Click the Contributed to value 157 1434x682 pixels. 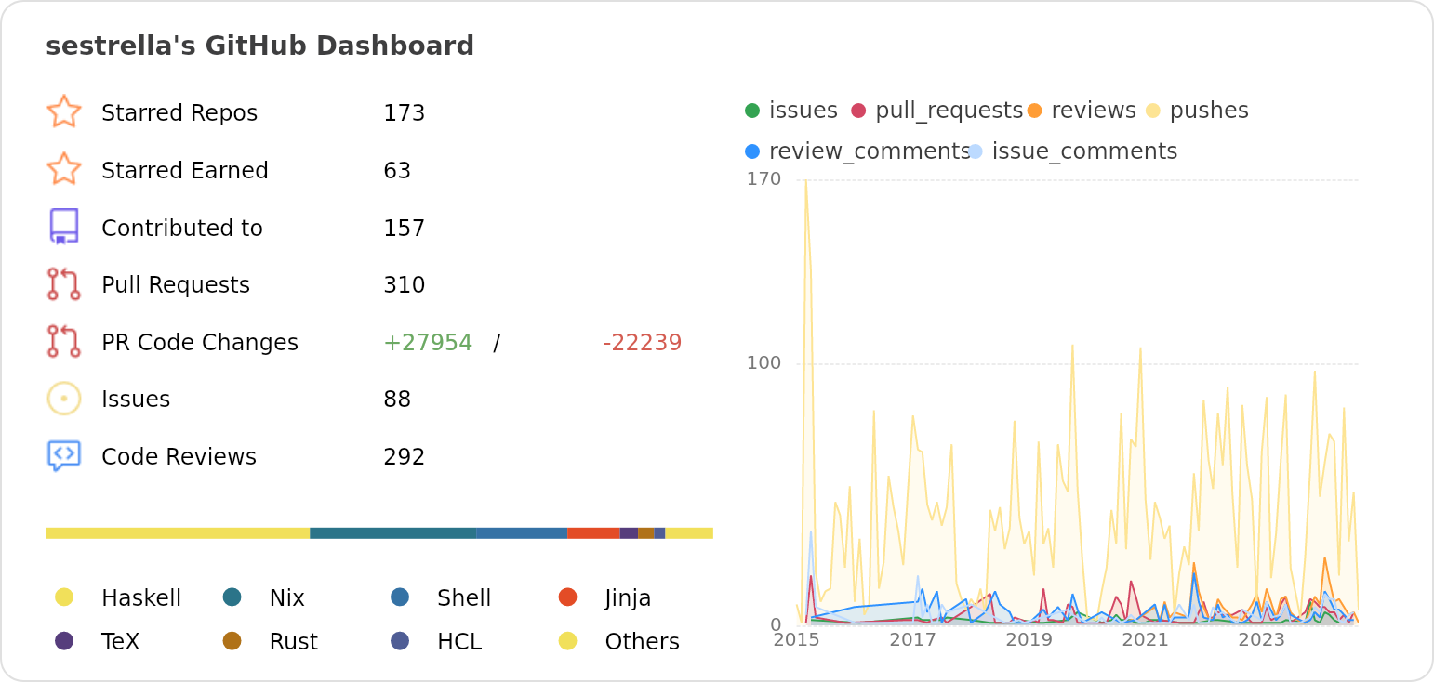[x=405, y=229]
